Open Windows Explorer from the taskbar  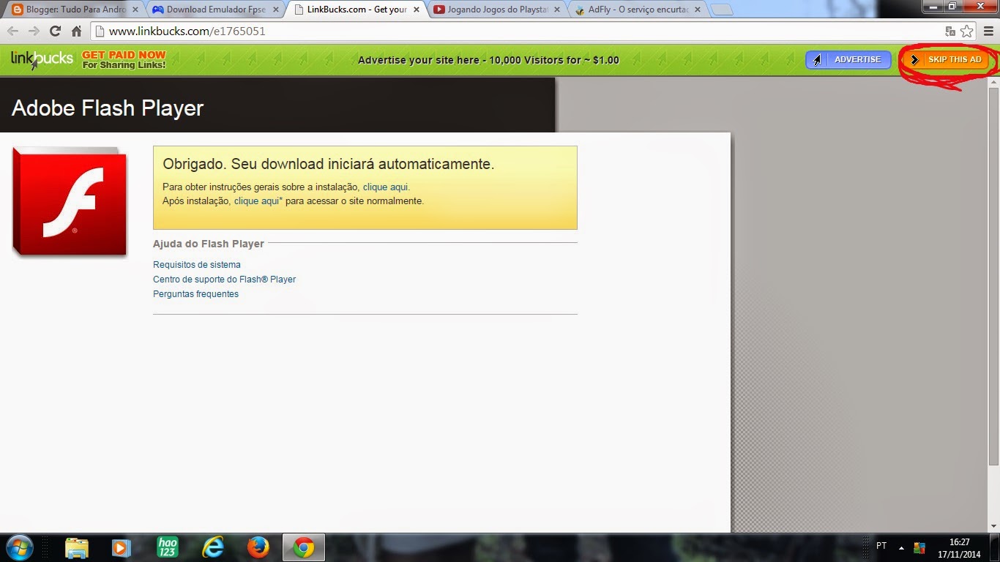point(76,547)
